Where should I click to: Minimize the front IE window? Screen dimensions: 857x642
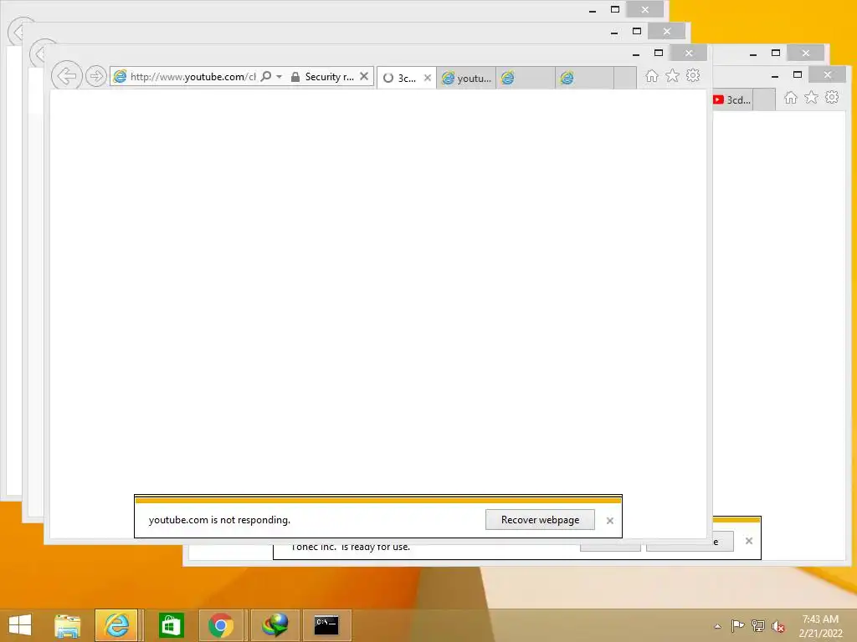point(636,53)
